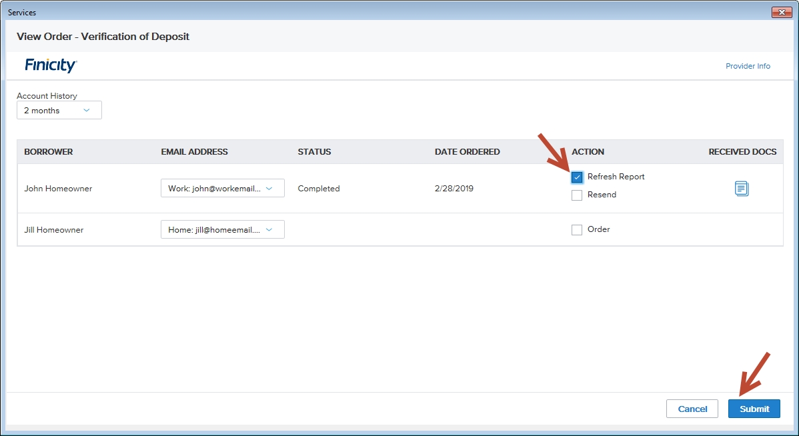This screenshot has width=799, height=436.
Task: Close the Services window
Action: point(781,12)
